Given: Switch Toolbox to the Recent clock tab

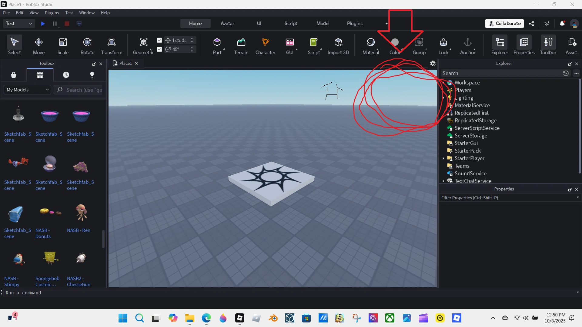Looking at the screenshot, I should tap(66, 75).
